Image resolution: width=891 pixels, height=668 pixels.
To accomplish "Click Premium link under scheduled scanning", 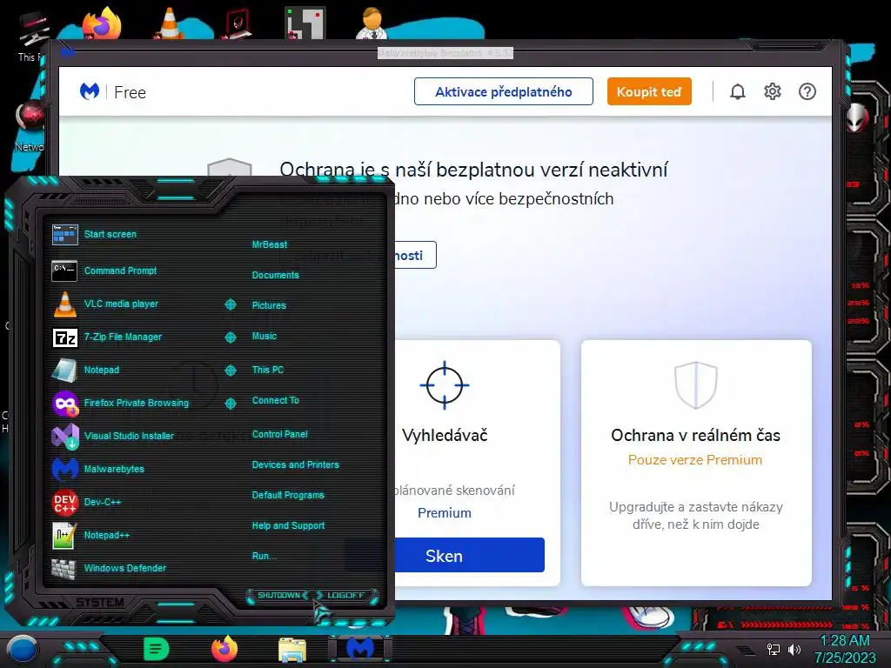I will coord(445,513).
